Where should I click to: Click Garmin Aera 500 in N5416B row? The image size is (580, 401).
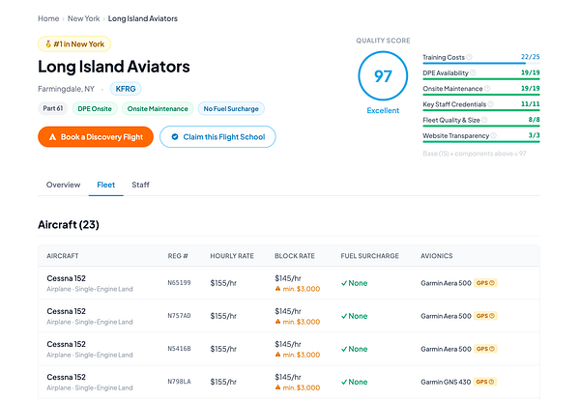coord(446,349)
